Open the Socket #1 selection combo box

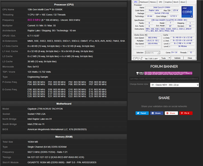pyautogui.click(x=152, y=53)
